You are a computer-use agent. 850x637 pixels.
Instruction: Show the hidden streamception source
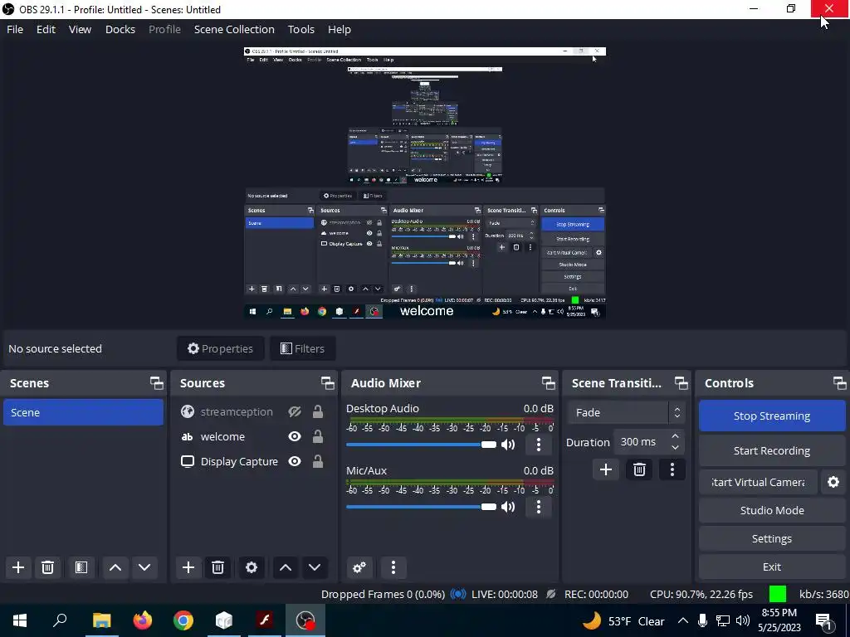[295, 411]
